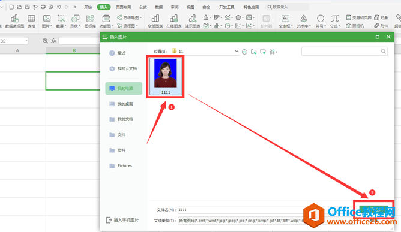Image resolution: width=401 pixels, height=232 pixels.
Task: Click the 图标库 icon library button
Action: pyautogui.click(x=90, y=22)
